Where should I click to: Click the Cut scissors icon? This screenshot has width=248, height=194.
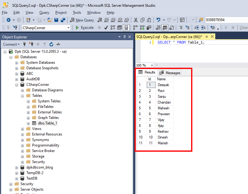tap(135, 20)
